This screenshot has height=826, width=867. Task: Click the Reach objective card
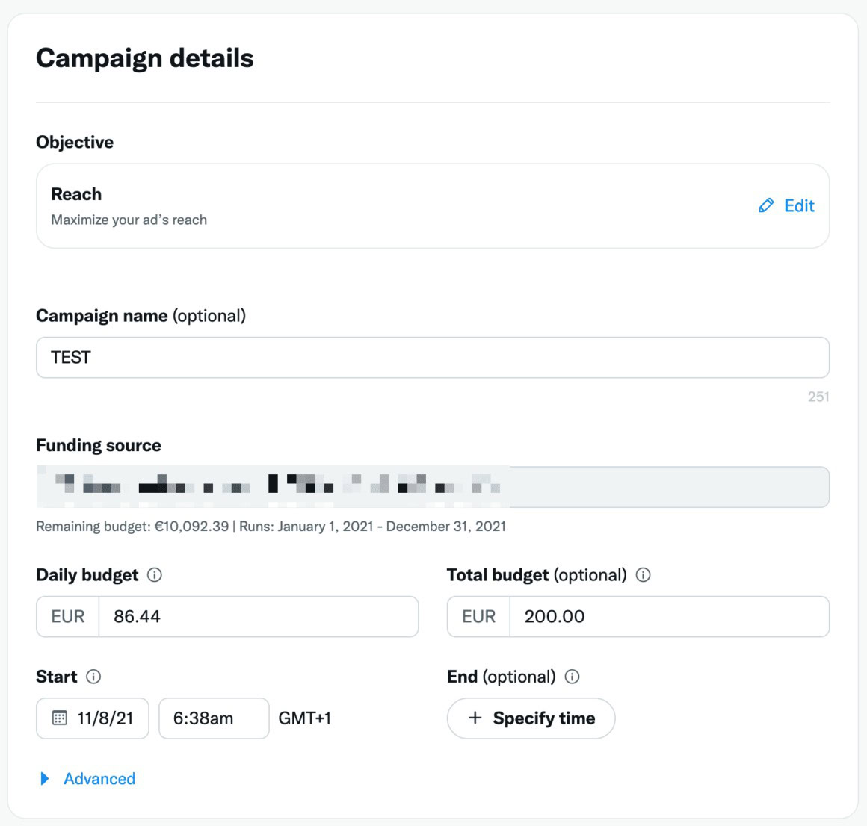(x=374, y=206)
